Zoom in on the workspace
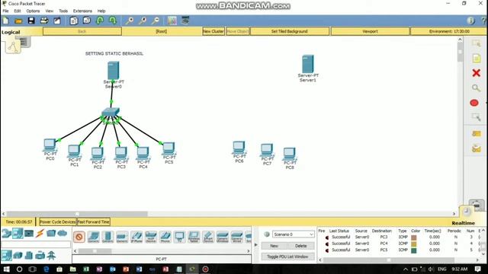This screenshot has width=488, height=274. (130, 21)
